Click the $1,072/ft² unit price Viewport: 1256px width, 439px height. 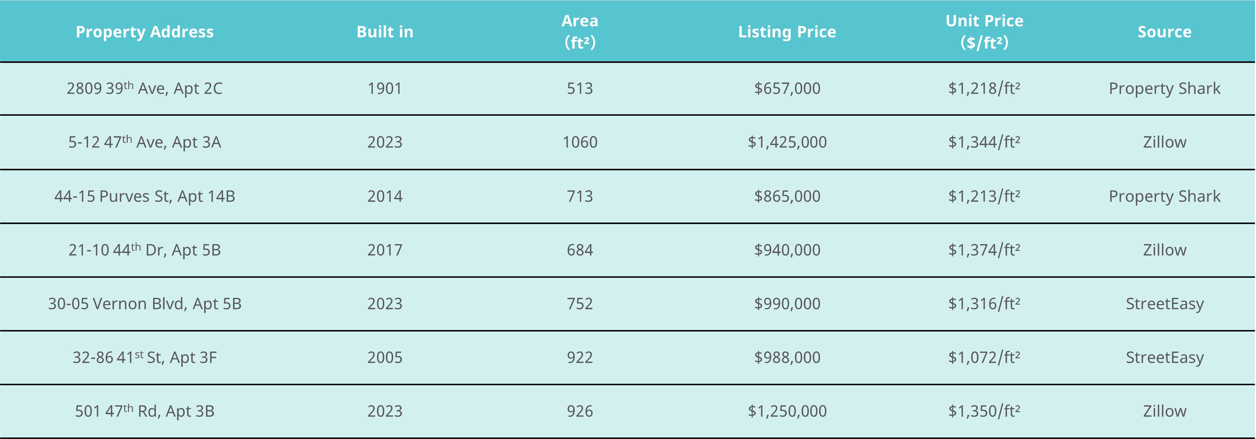984,357
